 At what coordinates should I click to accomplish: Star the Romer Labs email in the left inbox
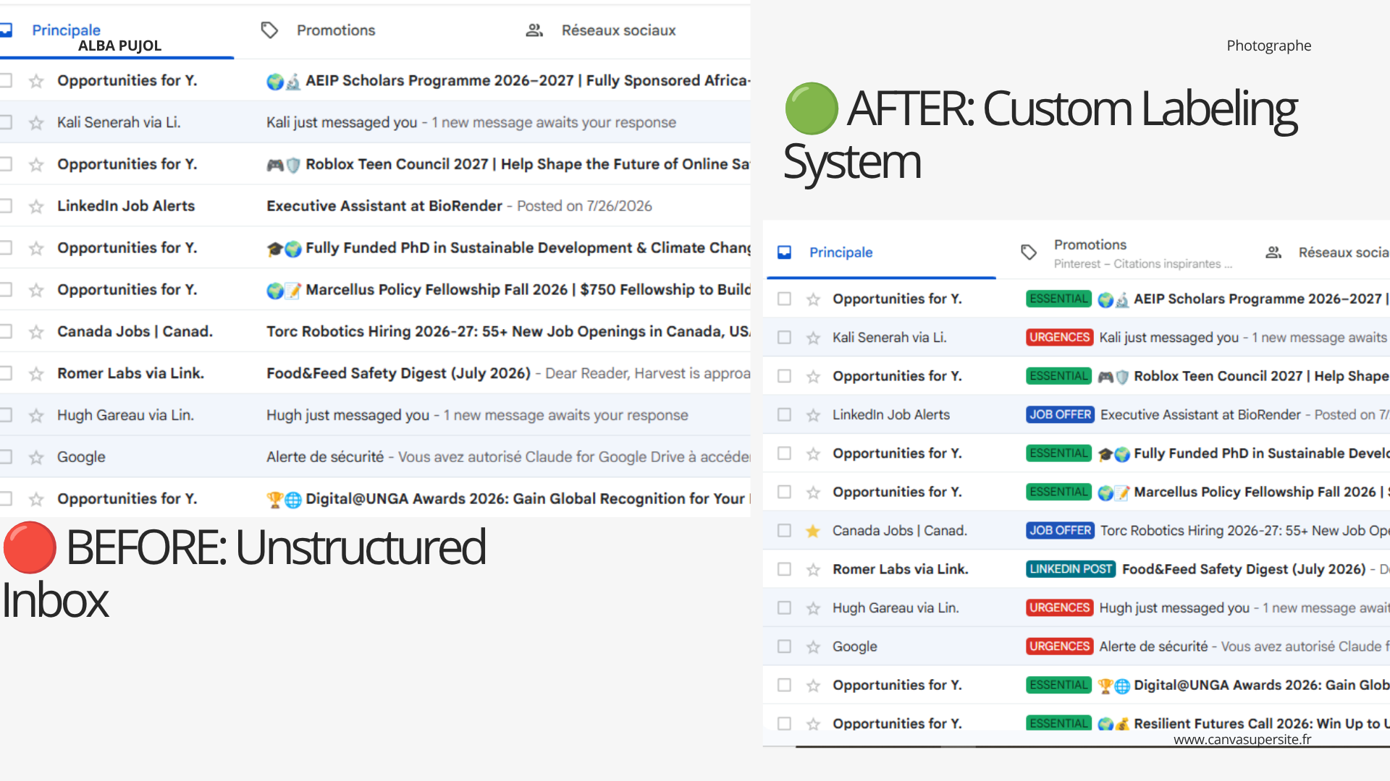point(36,374)
